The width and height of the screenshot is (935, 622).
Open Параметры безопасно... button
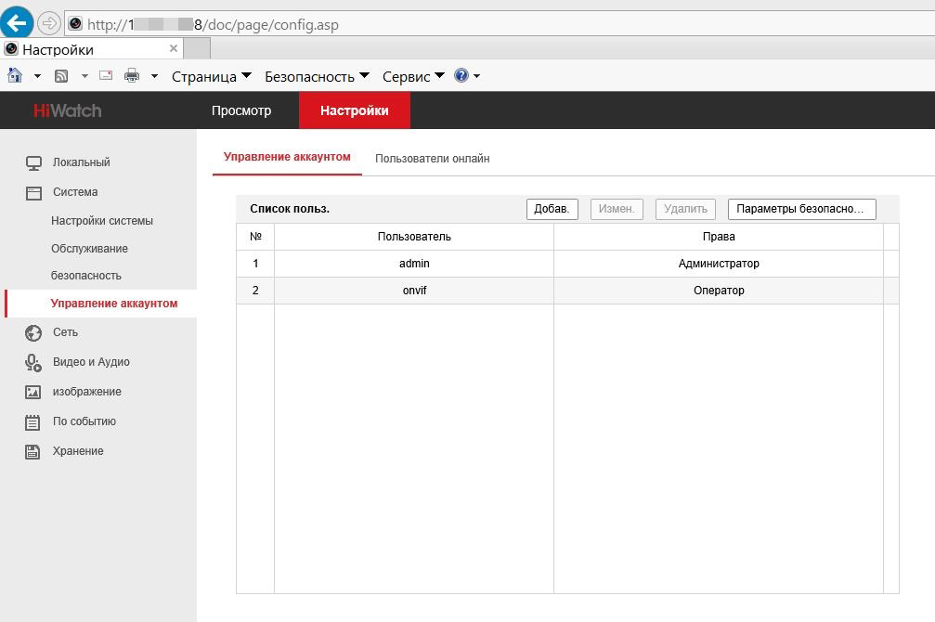tap(802, 209)
